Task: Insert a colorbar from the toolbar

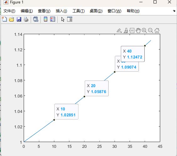Action: tap(46, 19)
